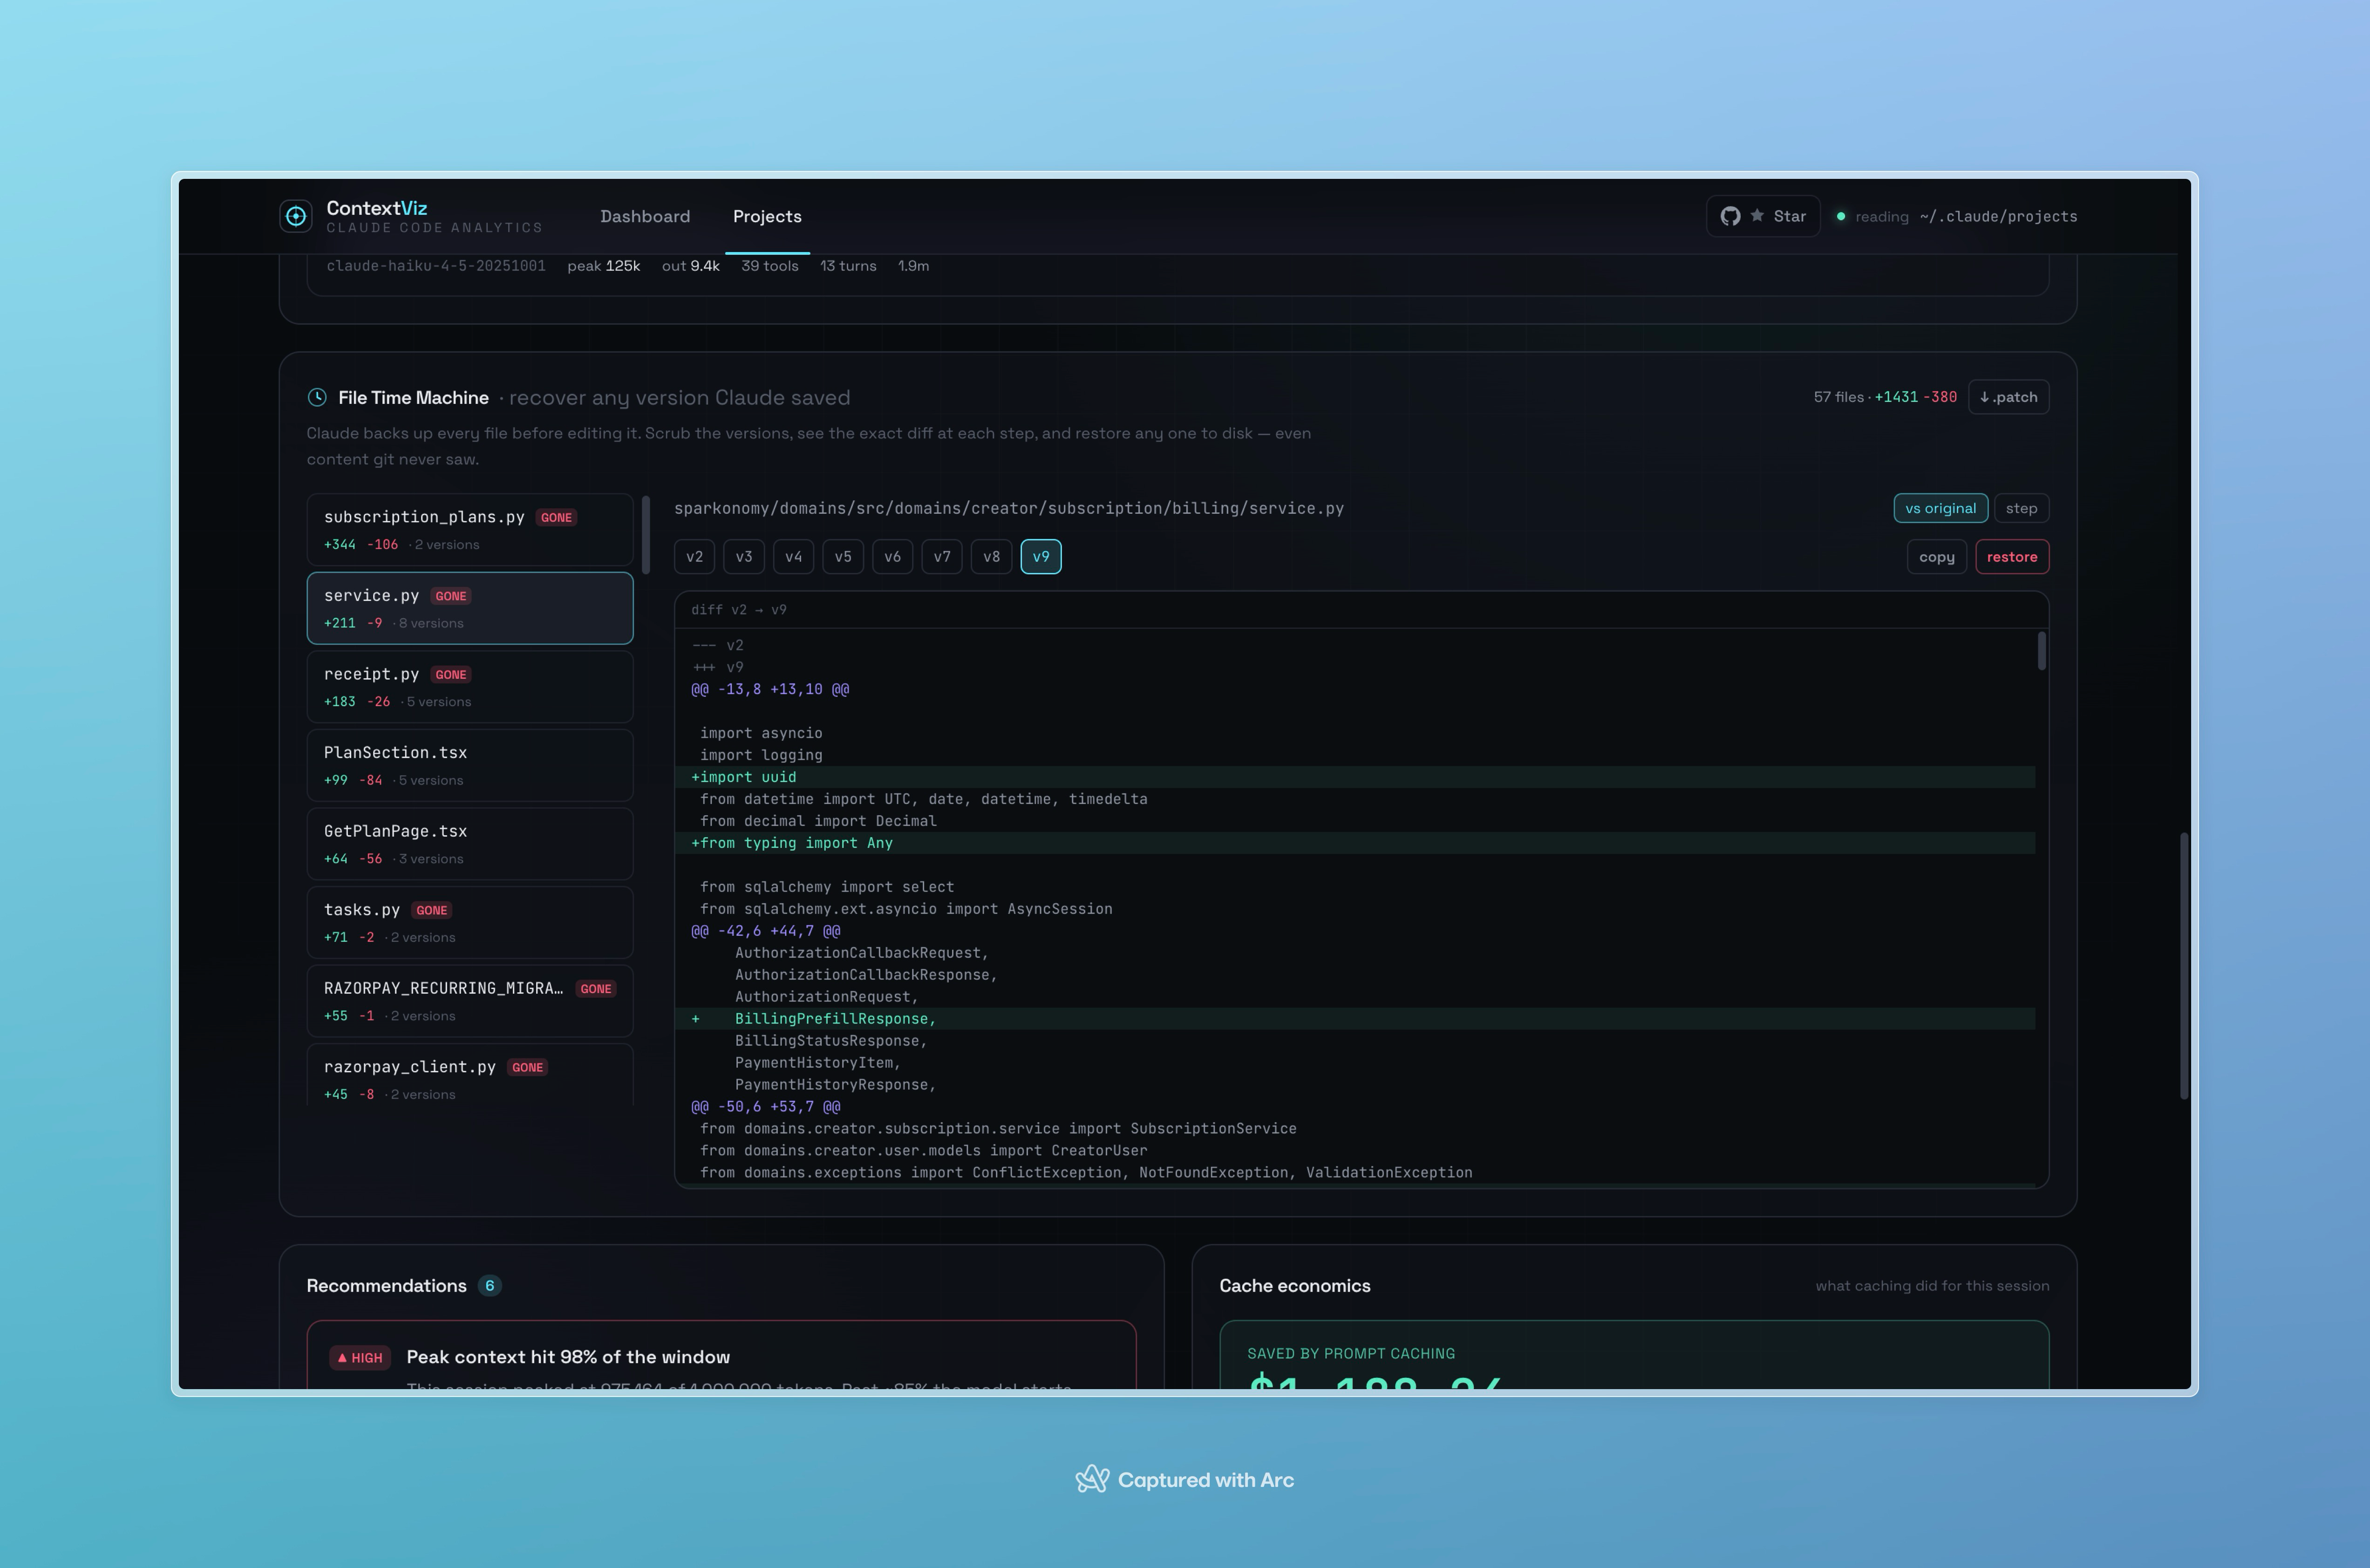Click the ContextViz logo icon
The width and height of the screenshot is (2370, 1568).
point(296,216)
